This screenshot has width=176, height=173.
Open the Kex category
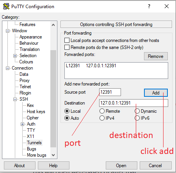30,105
